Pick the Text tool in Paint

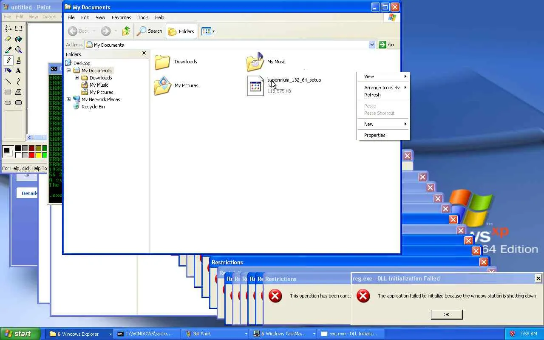(x=19, y=71)
